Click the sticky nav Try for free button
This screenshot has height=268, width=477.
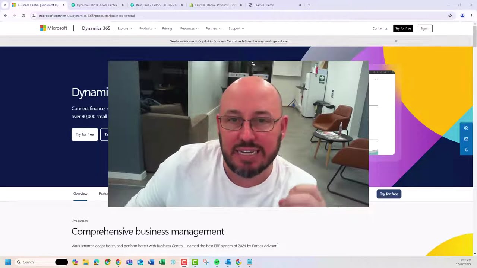[389, 194]
